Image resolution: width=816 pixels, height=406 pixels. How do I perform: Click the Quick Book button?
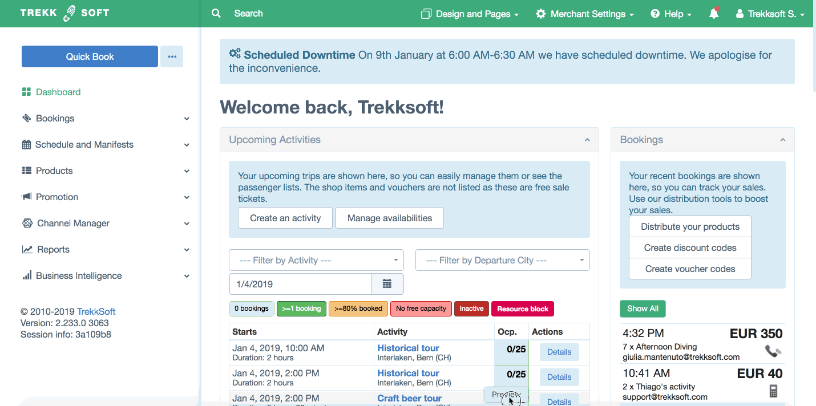tap(90, 56)
